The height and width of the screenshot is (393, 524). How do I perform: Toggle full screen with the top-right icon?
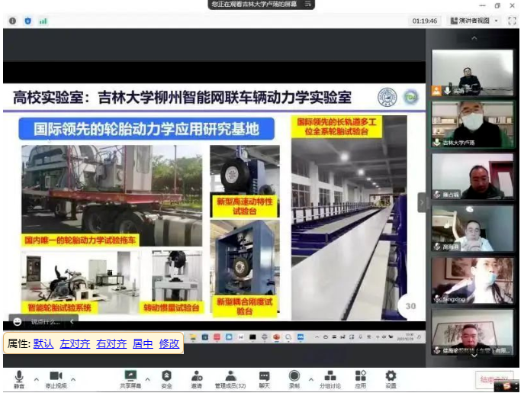point(512,21)
